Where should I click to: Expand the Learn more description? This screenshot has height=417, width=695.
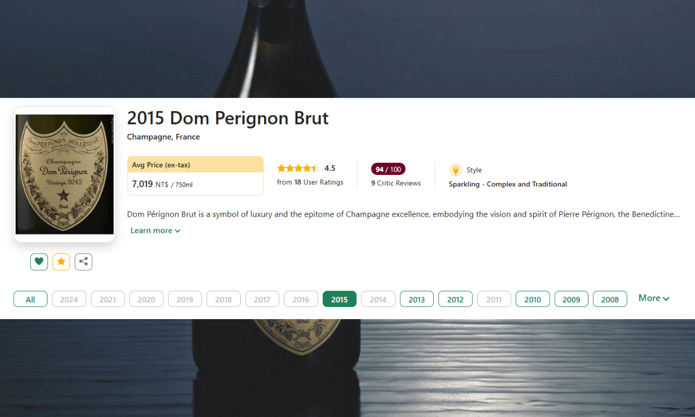(x=155, y=231)
